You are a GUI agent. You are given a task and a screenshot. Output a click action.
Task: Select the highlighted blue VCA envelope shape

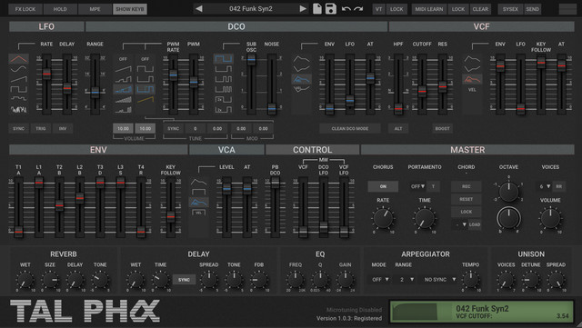point(199,203)
